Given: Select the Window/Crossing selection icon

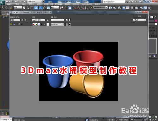Looking at the screenshot, I should pyautogui.click(x=36, y=8).
